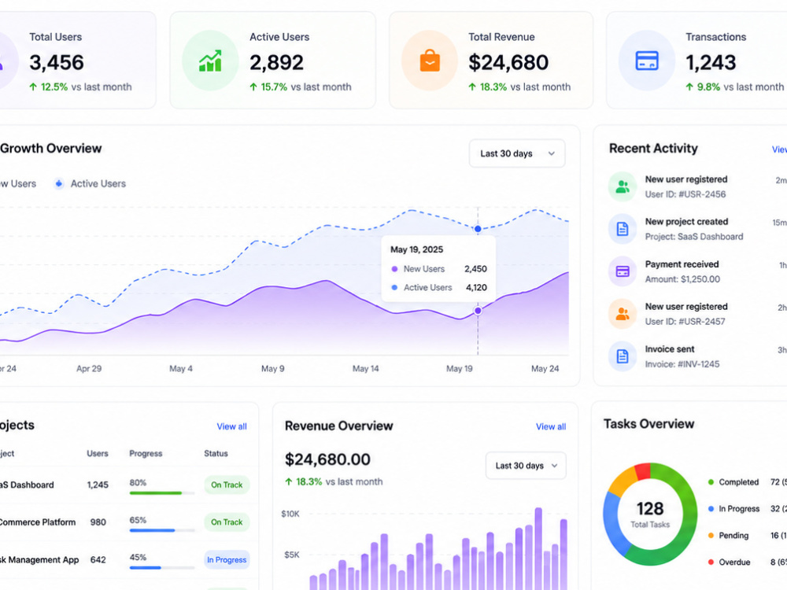Click the 980 users cell
Viewport: 787px width, 590px height.
(98, 522)
